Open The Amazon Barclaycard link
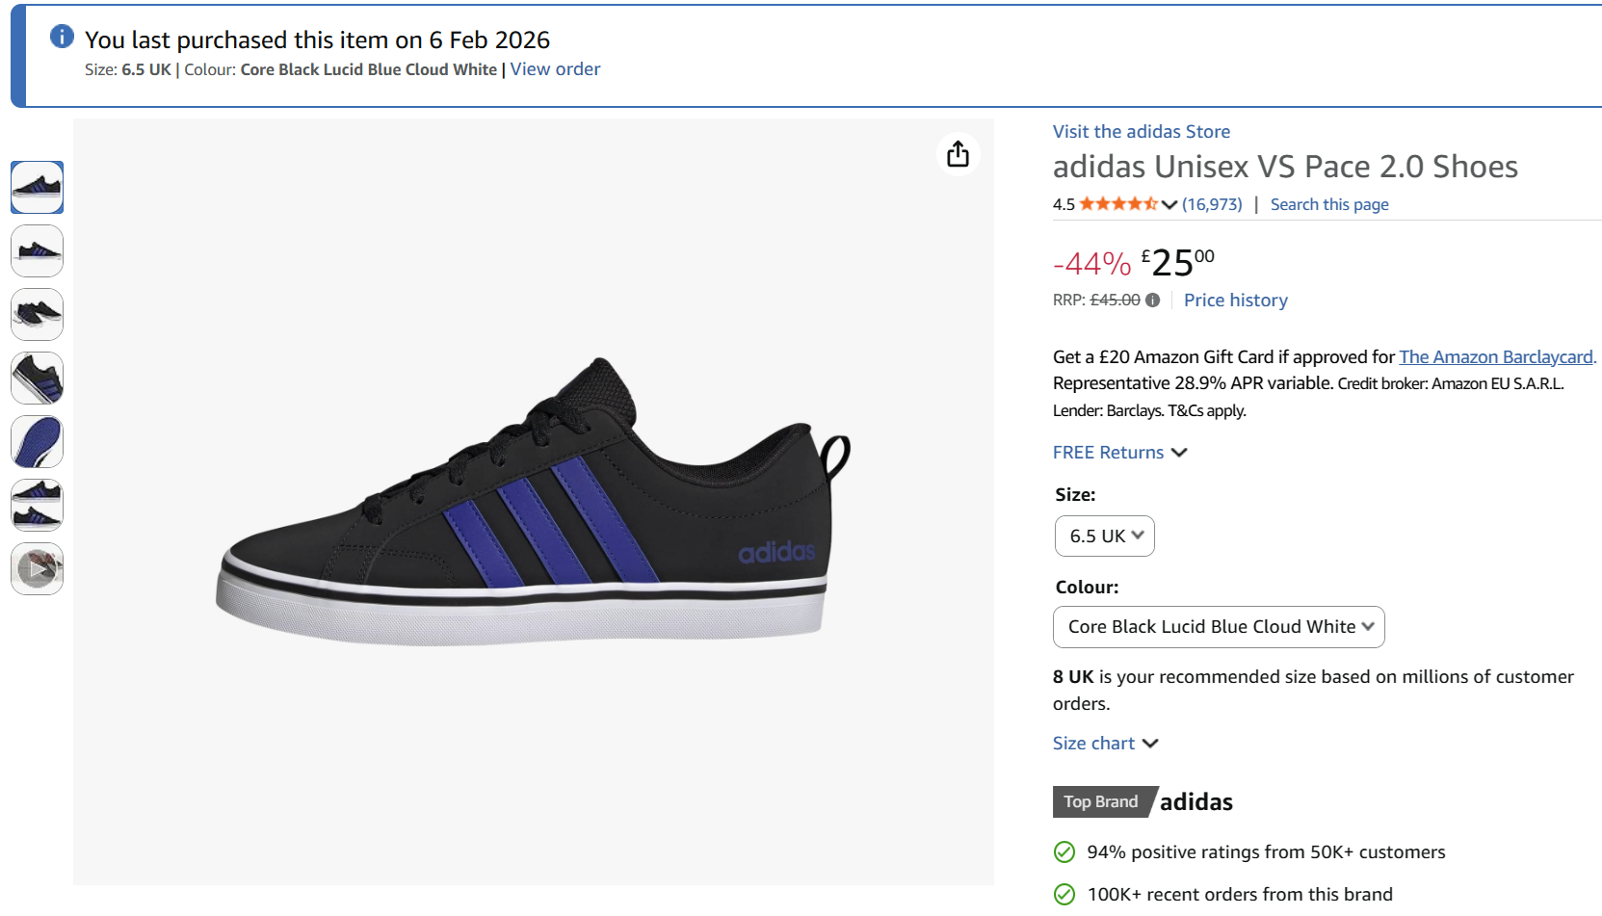Screen dimensions: 1602x916 coord(1498,357)
